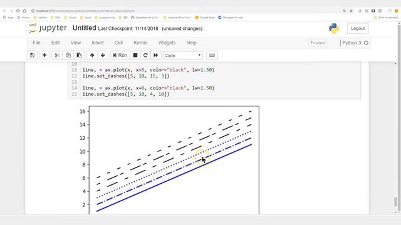
Task: Open the Help menu
Action: click(191, 43)
